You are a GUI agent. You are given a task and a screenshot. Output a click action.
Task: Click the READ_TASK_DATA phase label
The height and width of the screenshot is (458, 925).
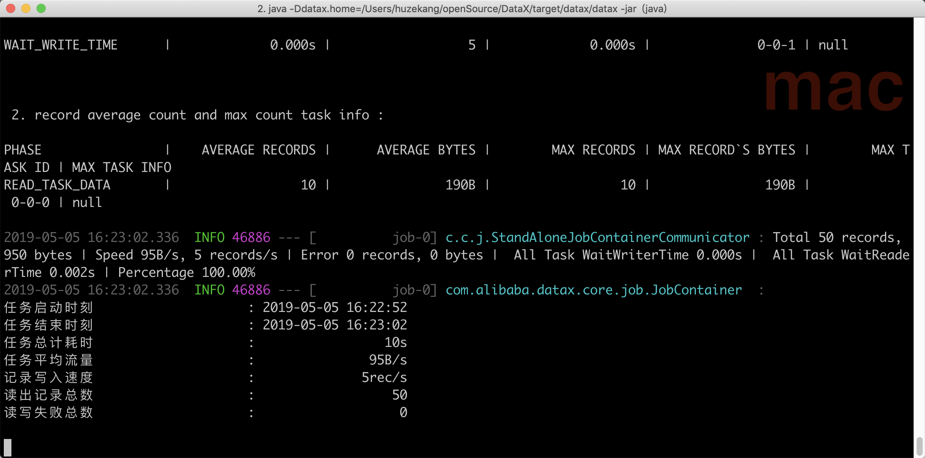click(57, 185)
